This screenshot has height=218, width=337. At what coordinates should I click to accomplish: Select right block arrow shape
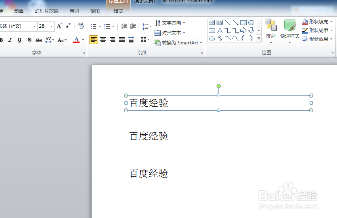point(243,31)
